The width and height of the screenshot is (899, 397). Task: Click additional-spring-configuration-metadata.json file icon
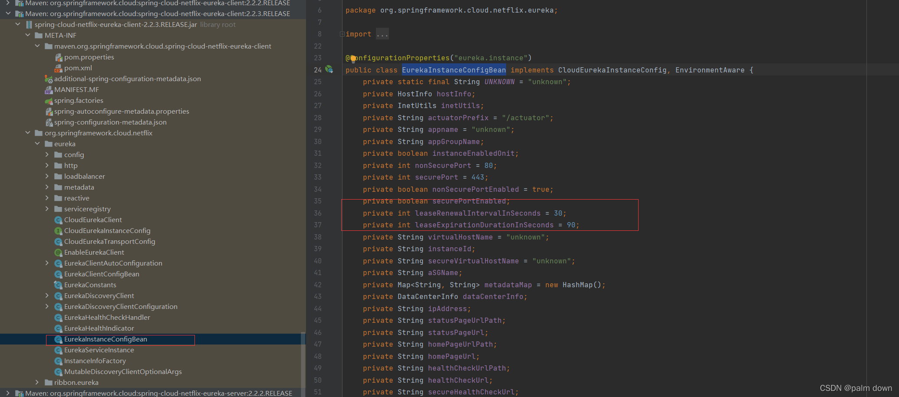coord(49,79)
